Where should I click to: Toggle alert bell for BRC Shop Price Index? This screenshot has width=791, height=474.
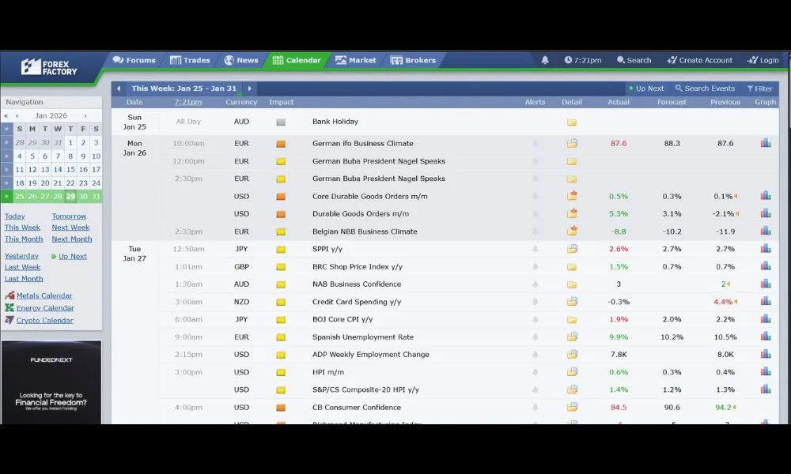536,267
